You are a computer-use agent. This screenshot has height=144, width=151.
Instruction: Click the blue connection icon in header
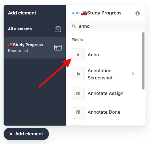[76, 13]
